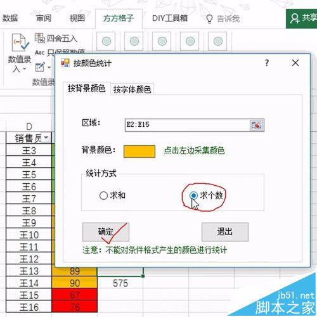Viewport: 317px width, 317px height.
Task: Select cell 王12
Action: 29,258
